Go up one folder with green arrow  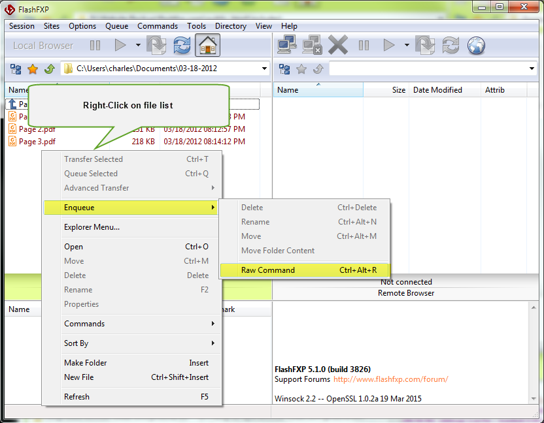50,69
